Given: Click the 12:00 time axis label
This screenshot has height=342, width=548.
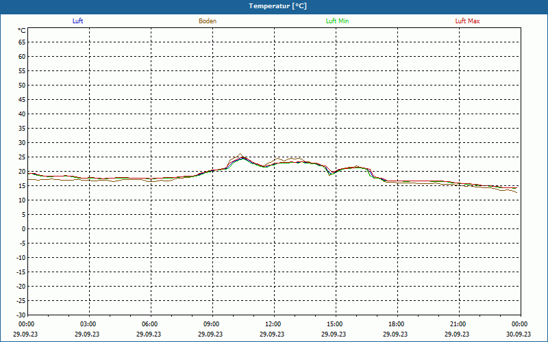Looking at the screenshot, I should 273,324.
